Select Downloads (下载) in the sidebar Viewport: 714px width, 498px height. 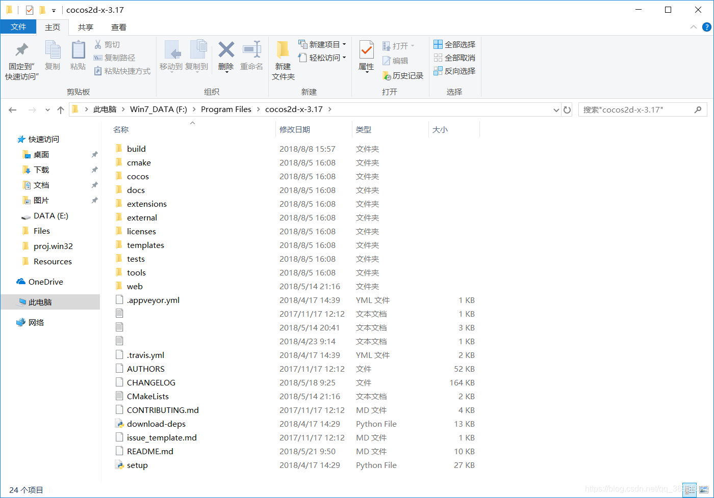pos(41,170)
